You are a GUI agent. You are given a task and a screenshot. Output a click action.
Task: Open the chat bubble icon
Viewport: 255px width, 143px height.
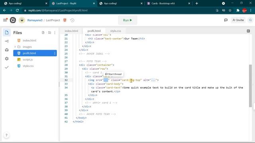pos(226,20)
